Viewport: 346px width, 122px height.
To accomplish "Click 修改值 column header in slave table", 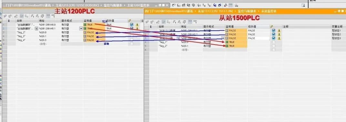I will pyautogui.click(x=251, y=26).
